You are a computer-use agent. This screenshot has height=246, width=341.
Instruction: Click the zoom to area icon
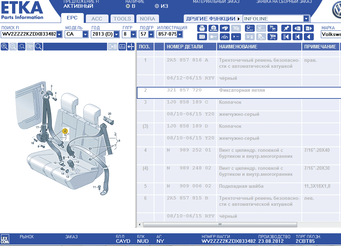tap(22, 47)
